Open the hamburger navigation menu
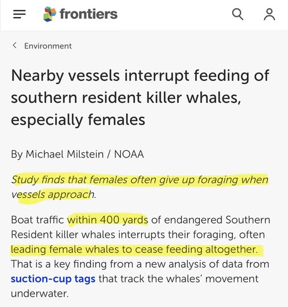Screen dimensions: 288x307 tap(19, 14)
